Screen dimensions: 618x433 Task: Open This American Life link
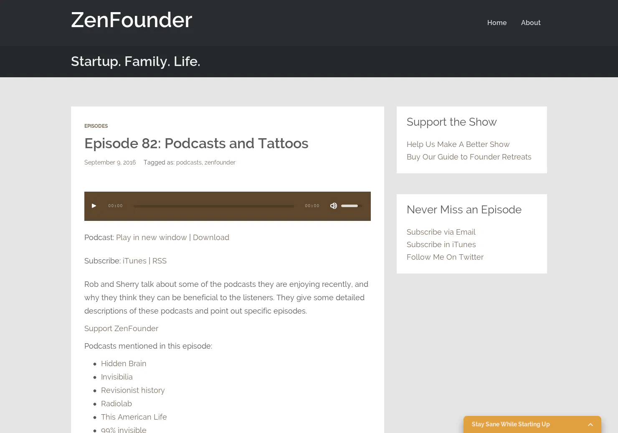(134, 417)
